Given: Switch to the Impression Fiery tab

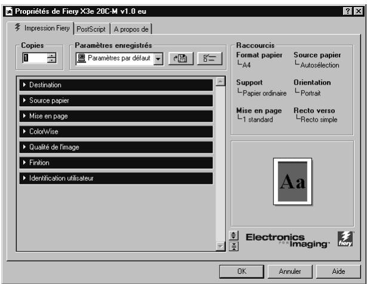Looking at the screenshot, I should (x=41, y=28).
